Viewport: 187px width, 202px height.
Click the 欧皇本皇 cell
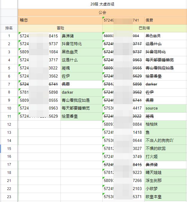pyautogui.click(x=166, y=197)
